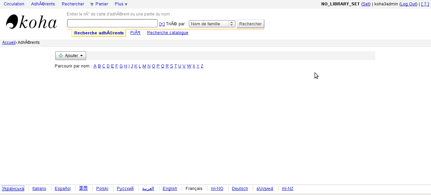This screenshot has height=195, width=431.
Task: Open the Panier cart icon link
Action: pyautogui.click(x=99, y=4)
